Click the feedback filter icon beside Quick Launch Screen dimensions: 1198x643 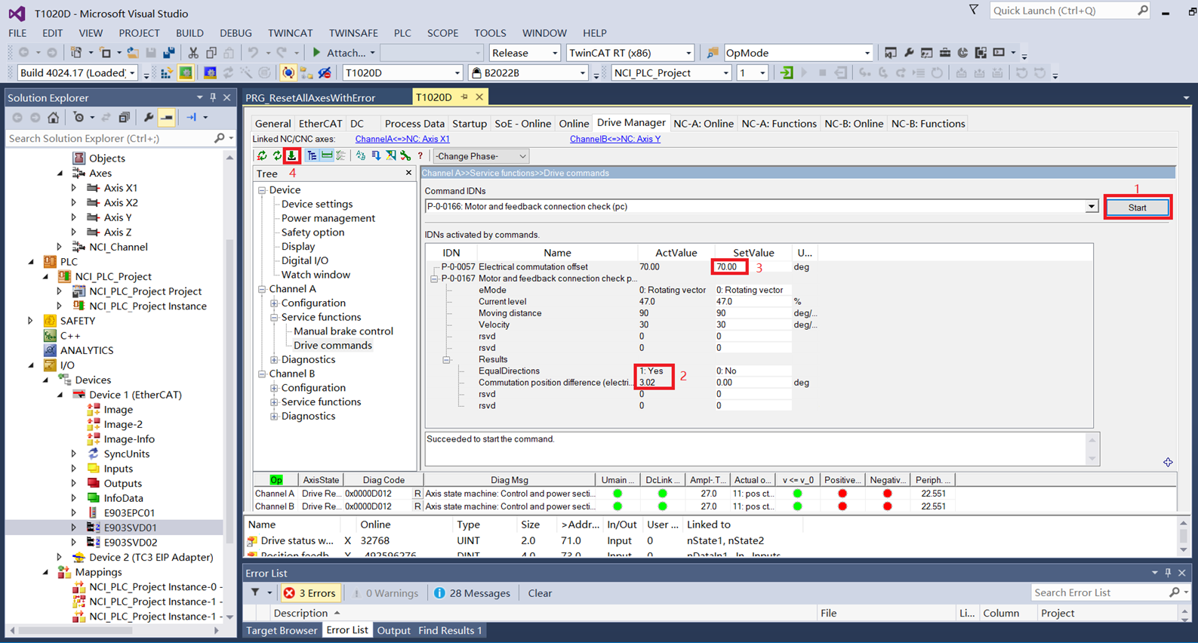tap(973, 10)
